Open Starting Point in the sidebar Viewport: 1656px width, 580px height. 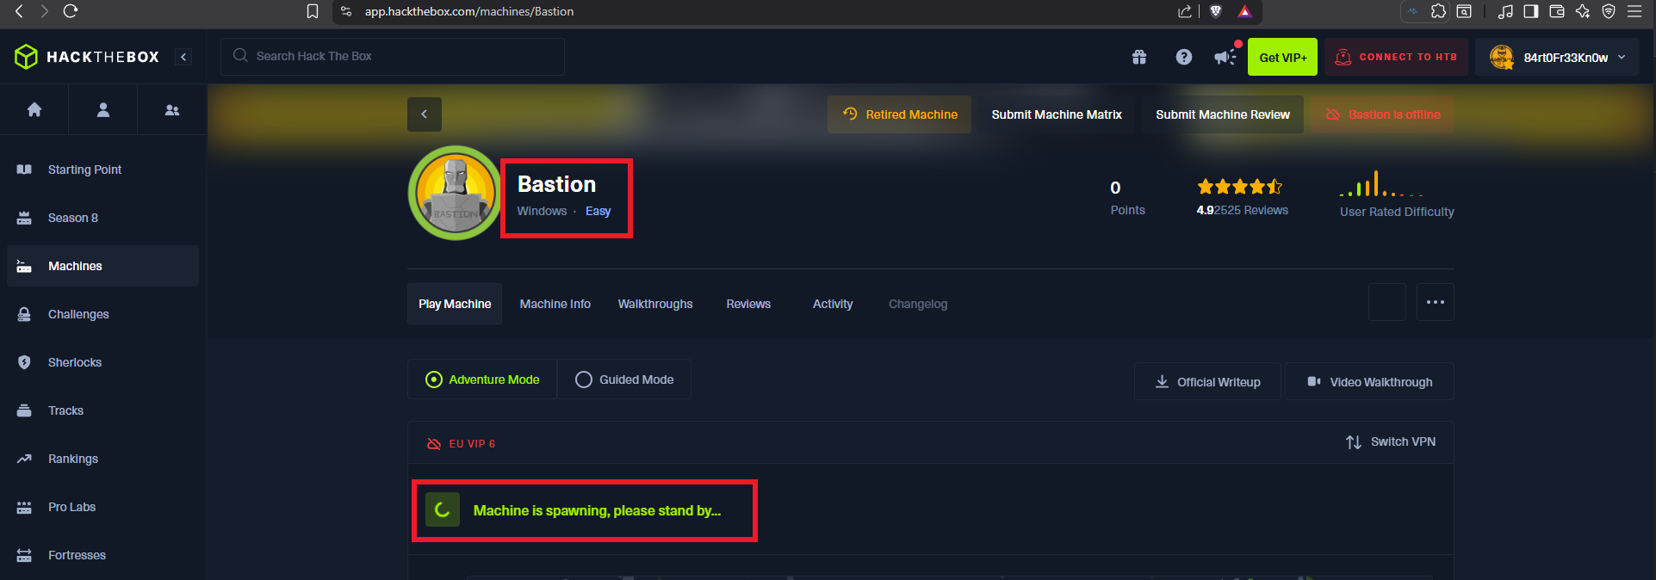pyautogui.click(x=102, y=170)
